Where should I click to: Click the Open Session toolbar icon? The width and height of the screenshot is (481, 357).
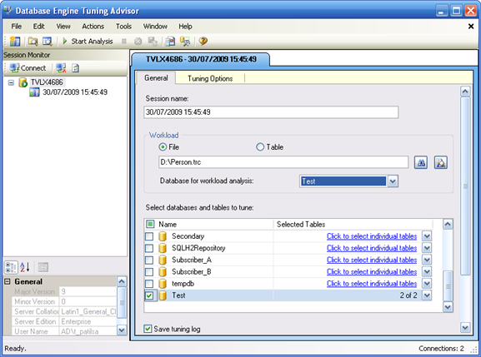pyautogui.click(x=33, y=41)
